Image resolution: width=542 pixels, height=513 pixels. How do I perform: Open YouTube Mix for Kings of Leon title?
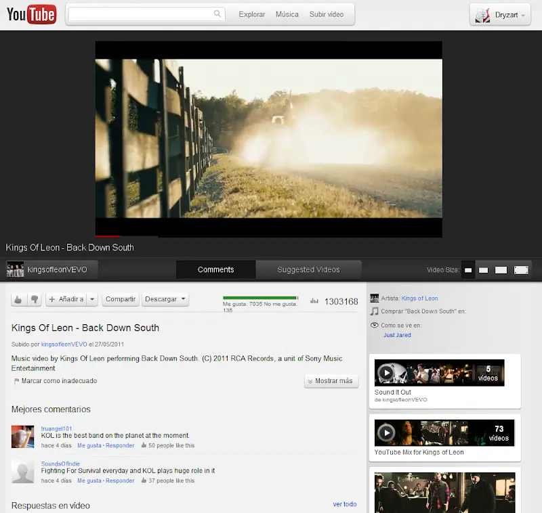point(419,452)
